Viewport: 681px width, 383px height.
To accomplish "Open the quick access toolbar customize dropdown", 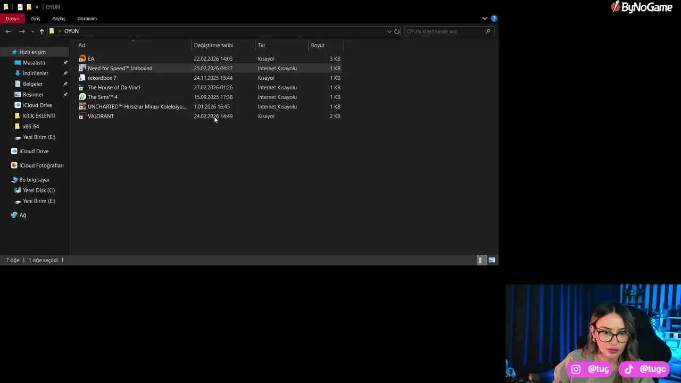I will [37, 7].
